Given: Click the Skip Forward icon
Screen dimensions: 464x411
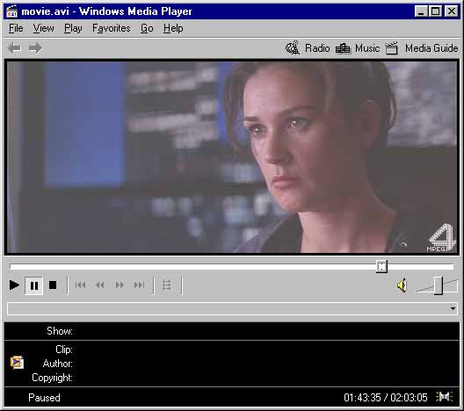Looking at the screenshot, I should coord(139,285).
